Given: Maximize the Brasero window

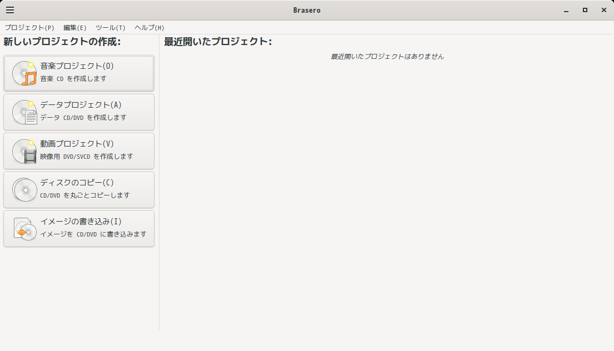Looking at the screenshot, I should 585,10.
